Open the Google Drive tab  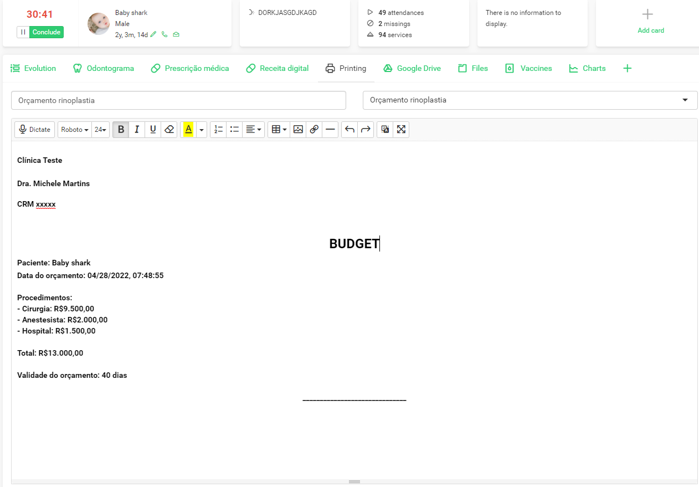(x=412, y=69)
